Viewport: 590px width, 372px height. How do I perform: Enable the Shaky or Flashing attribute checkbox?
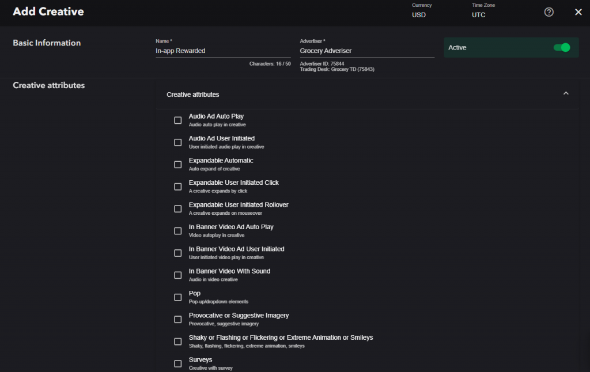[178, 341]
